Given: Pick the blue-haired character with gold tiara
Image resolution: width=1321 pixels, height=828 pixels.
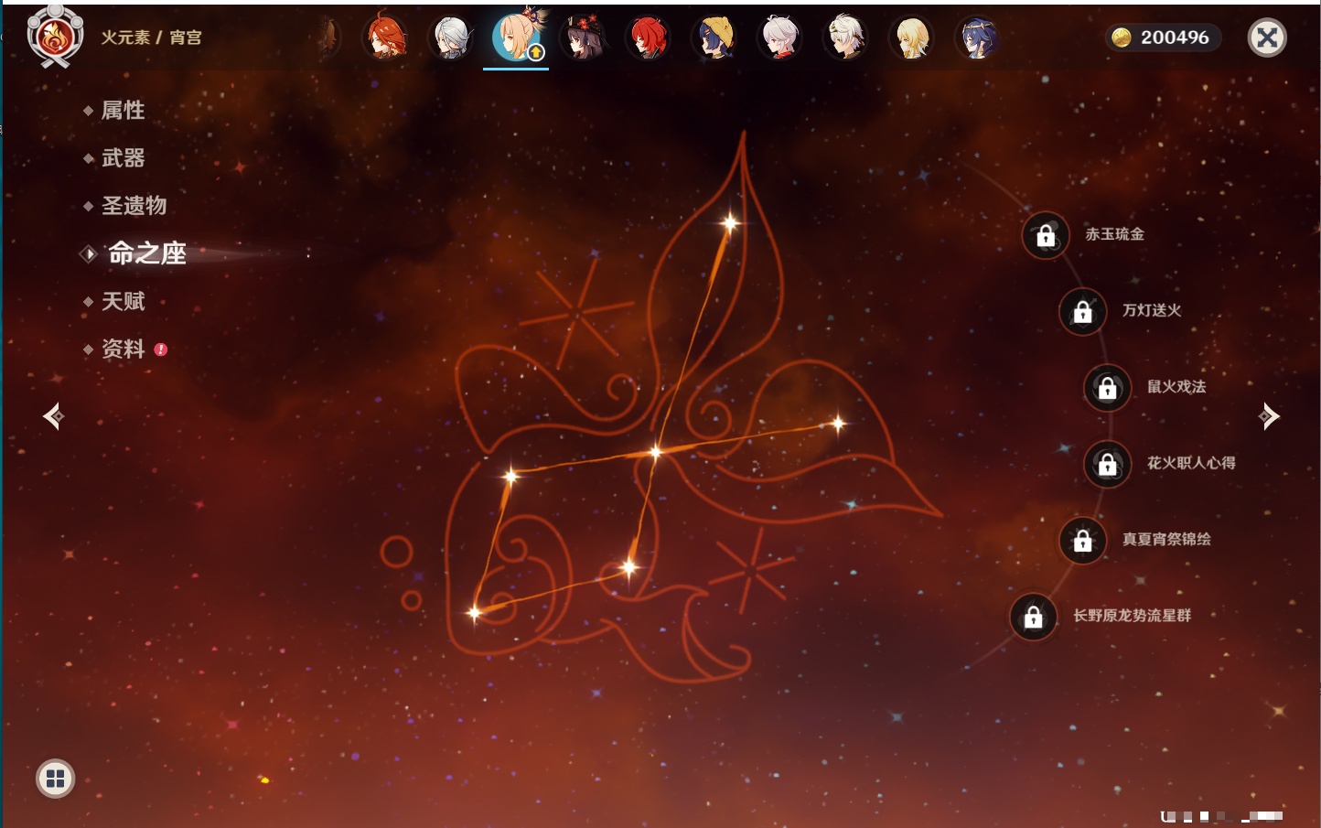Looking at the screenshot, I should click(976, 38).
